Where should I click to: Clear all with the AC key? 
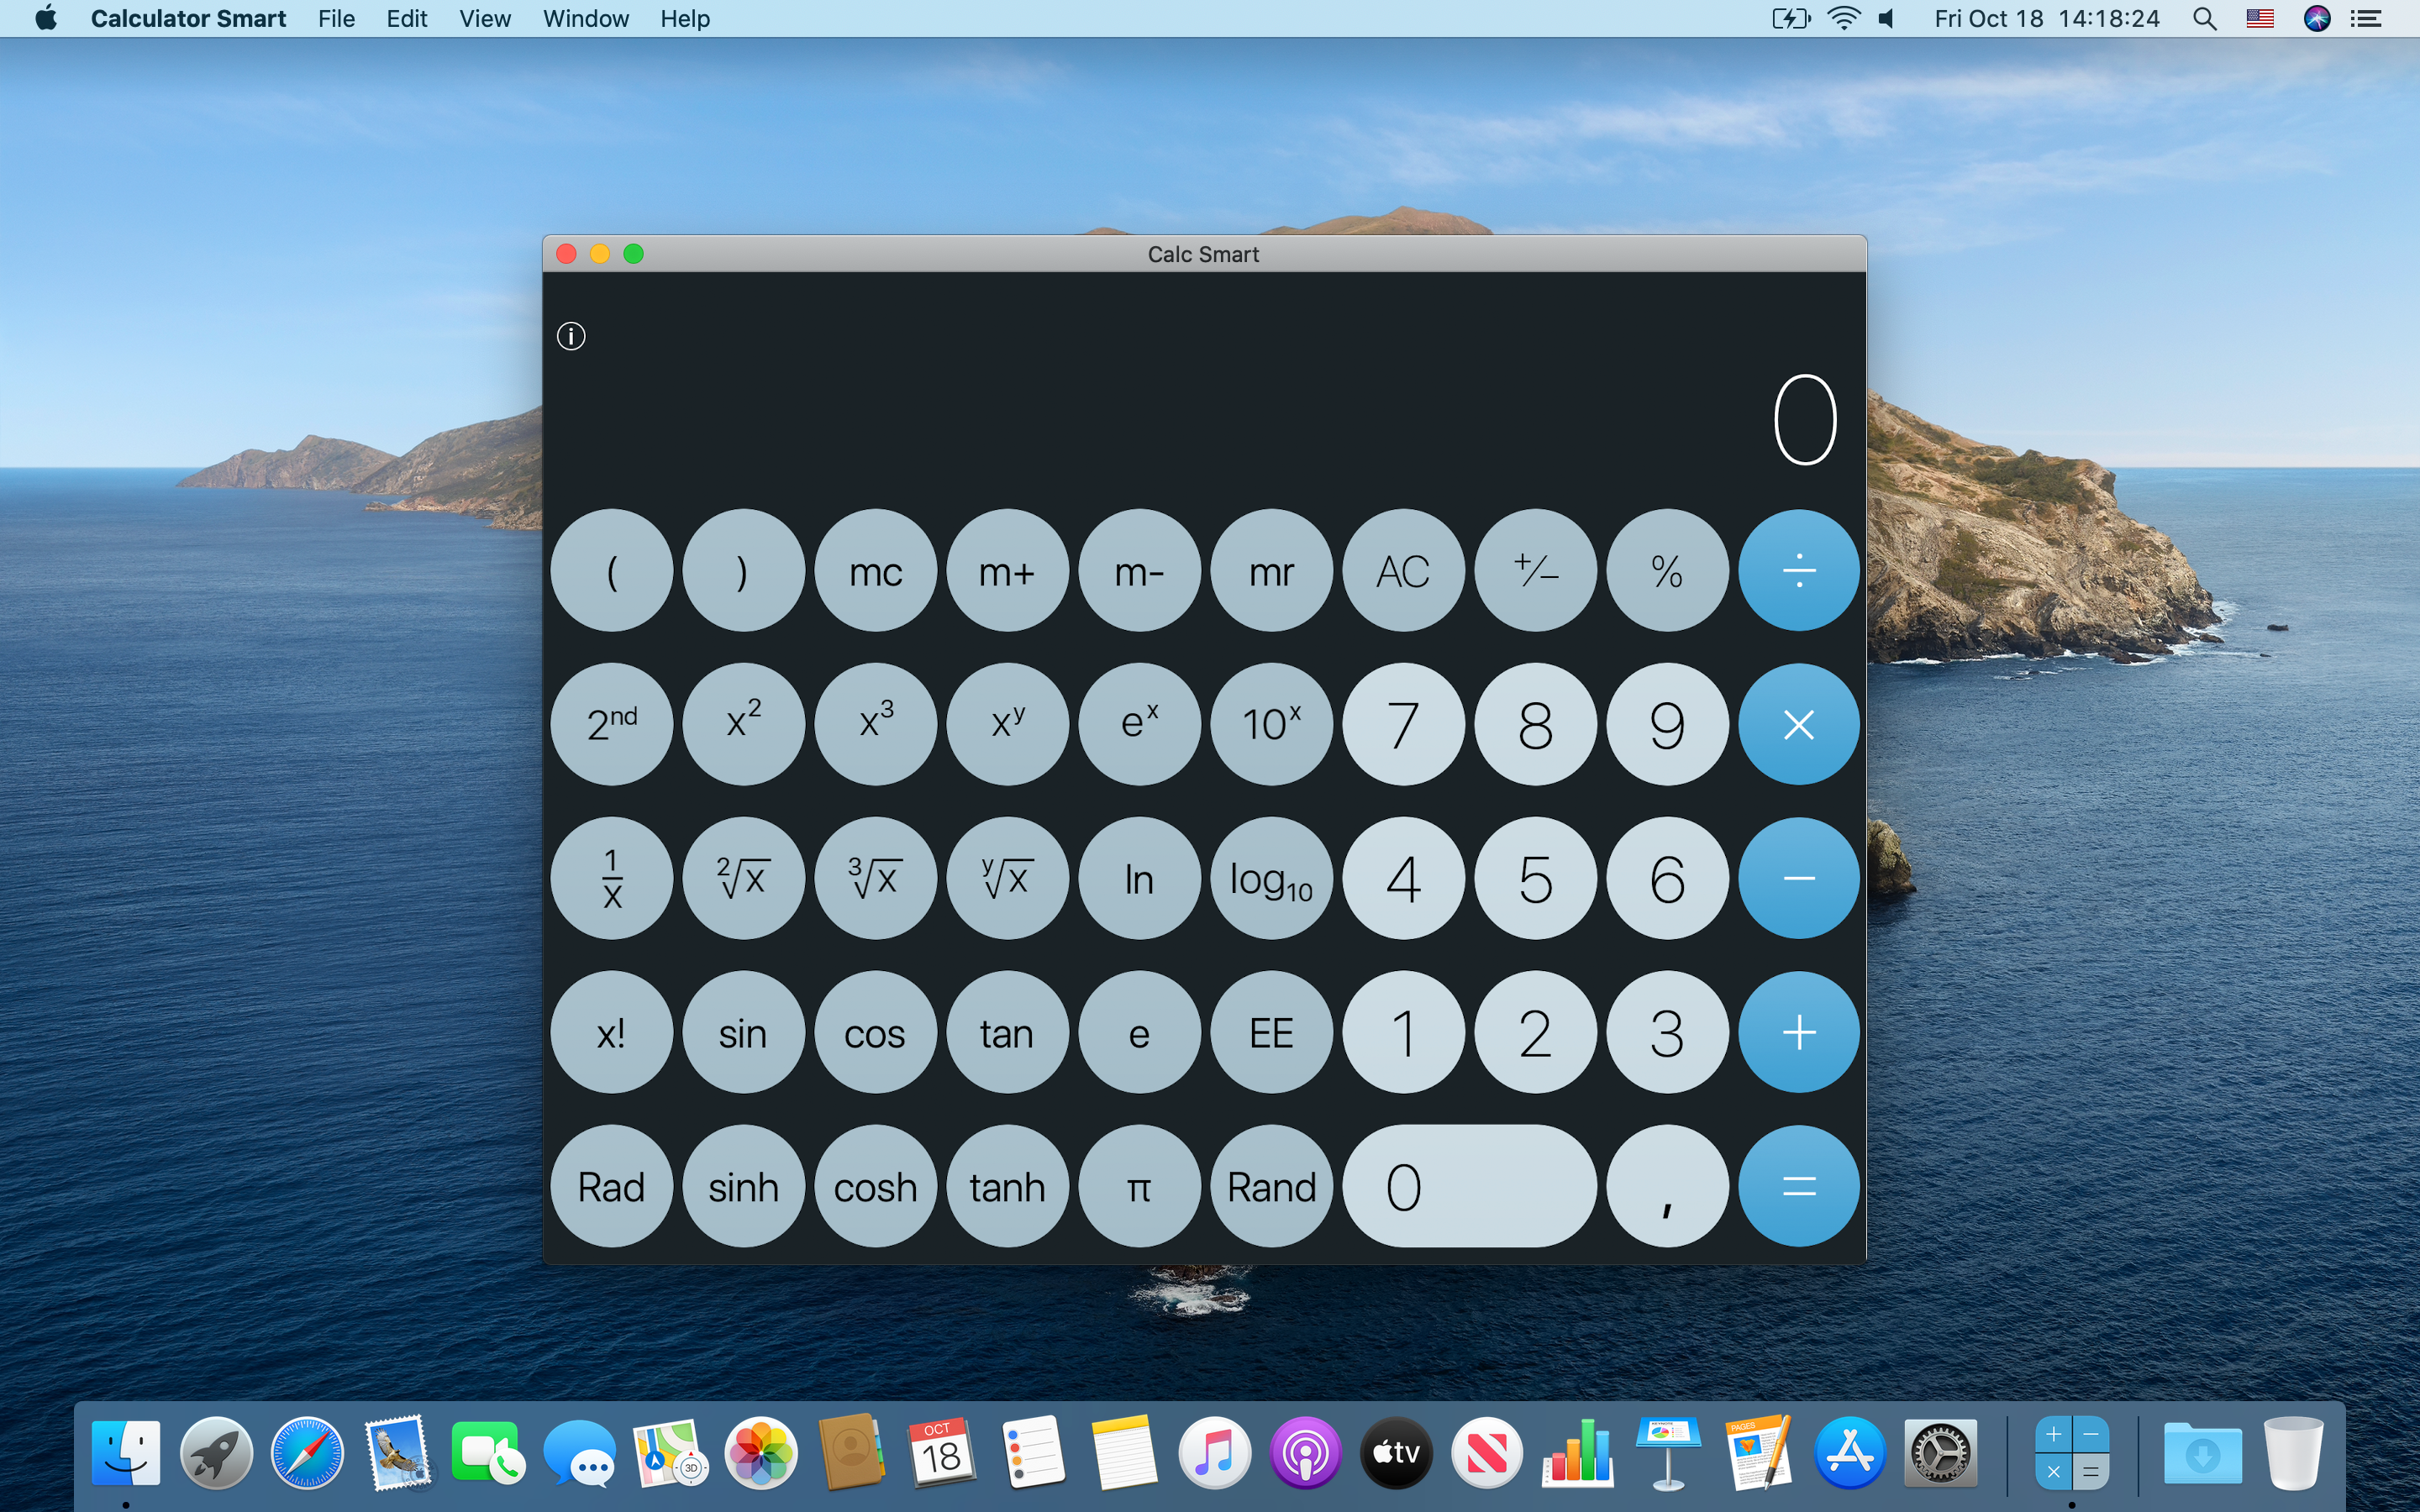pos(1403,571)
